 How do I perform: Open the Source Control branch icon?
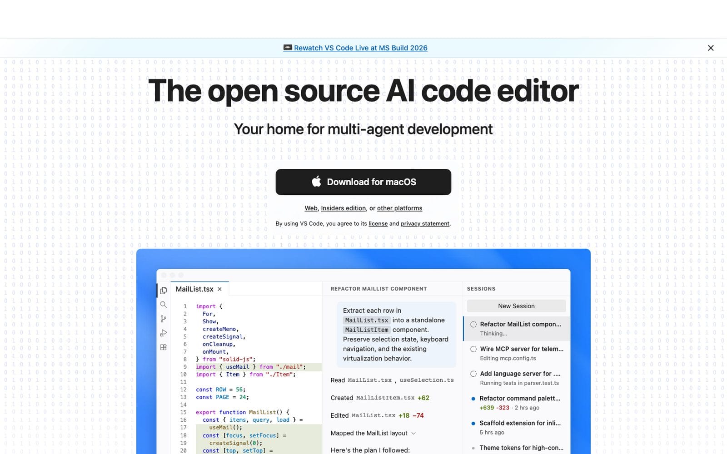coord(164,319)
